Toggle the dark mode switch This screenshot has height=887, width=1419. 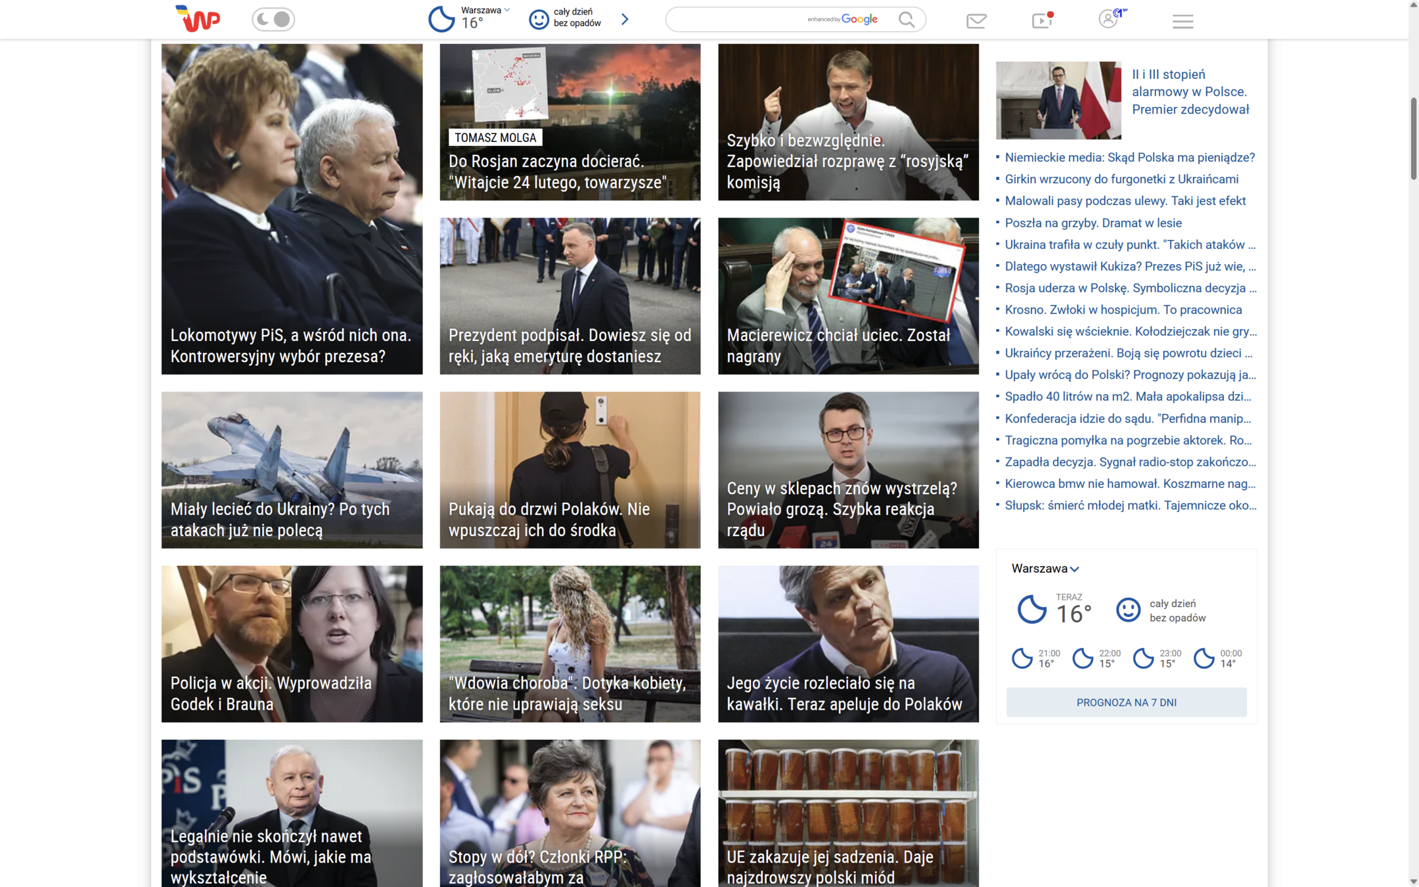273,19
